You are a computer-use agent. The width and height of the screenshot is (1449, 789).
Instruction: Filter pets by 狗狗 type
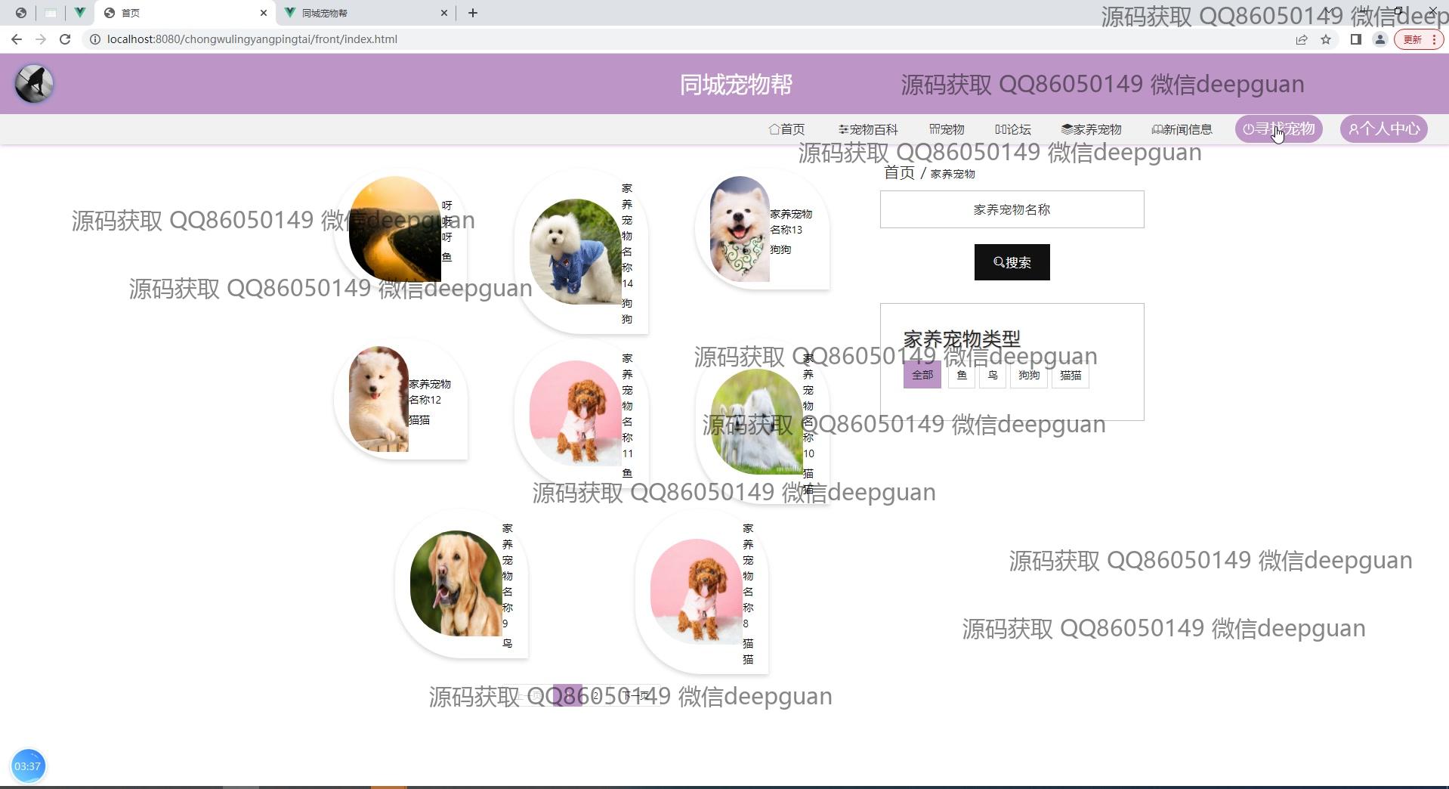[1028, 375]
